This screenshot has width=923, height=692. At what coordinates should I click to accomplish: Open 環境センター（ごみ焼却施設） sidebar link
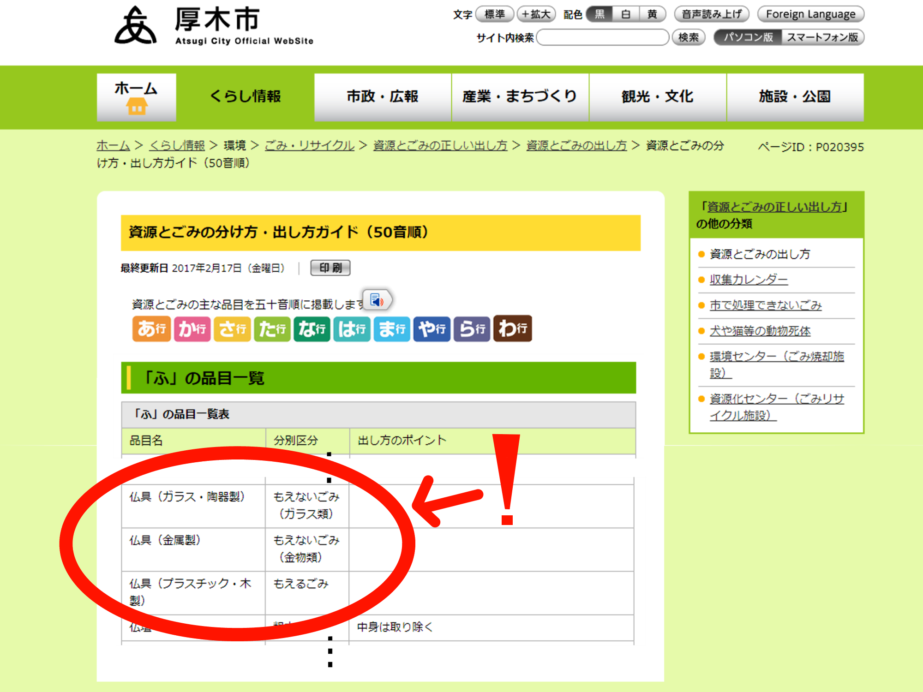[x=777, y=365]
